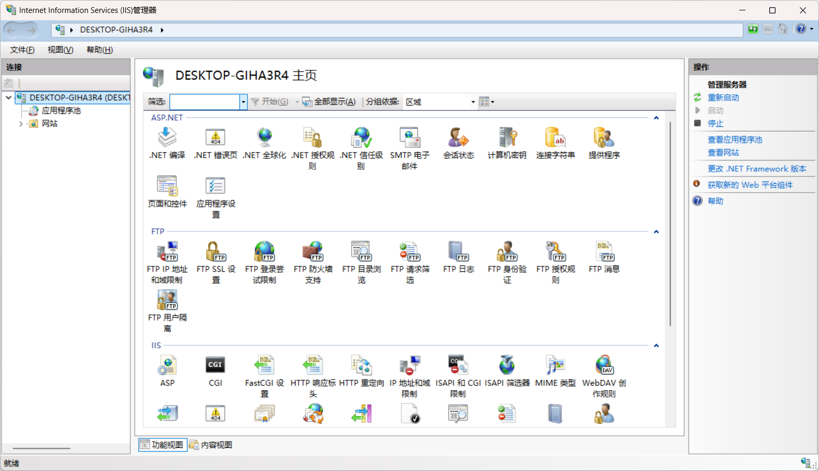Image resolution: width=819 pixels, height=471 pixels.
Task: Open the 帮助 menu
Action: click(100, 50)
